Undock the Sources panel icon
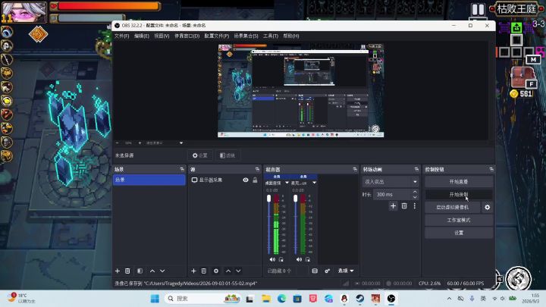 point(257,169)
